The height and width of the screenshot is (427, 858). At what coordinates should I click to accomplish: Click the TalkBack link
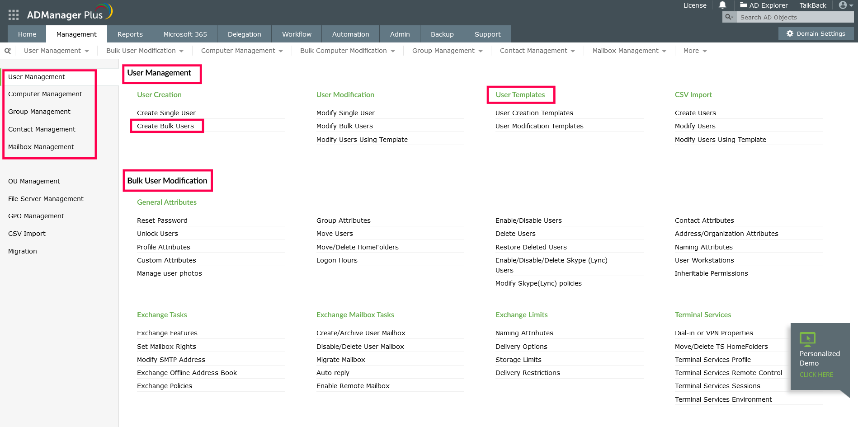click(x=813, y=5)
